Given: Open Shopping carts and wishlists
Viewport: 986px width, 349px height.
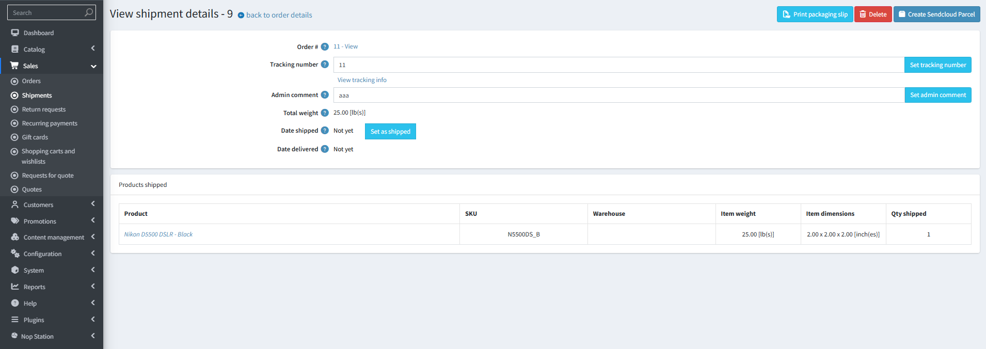Looking at the screenshot, I should [x=52, y=156].
